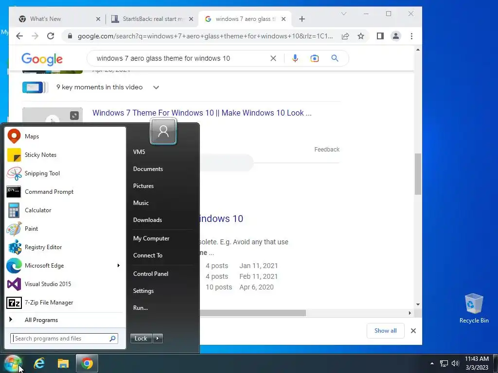The width and height of the screenshot is (498, 373).
Task: Show hidden tray icons arrow
Action: tap(432, 363)
